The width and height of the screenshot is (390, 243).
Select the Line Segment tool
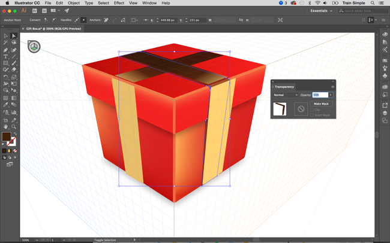tap(14, 57)
